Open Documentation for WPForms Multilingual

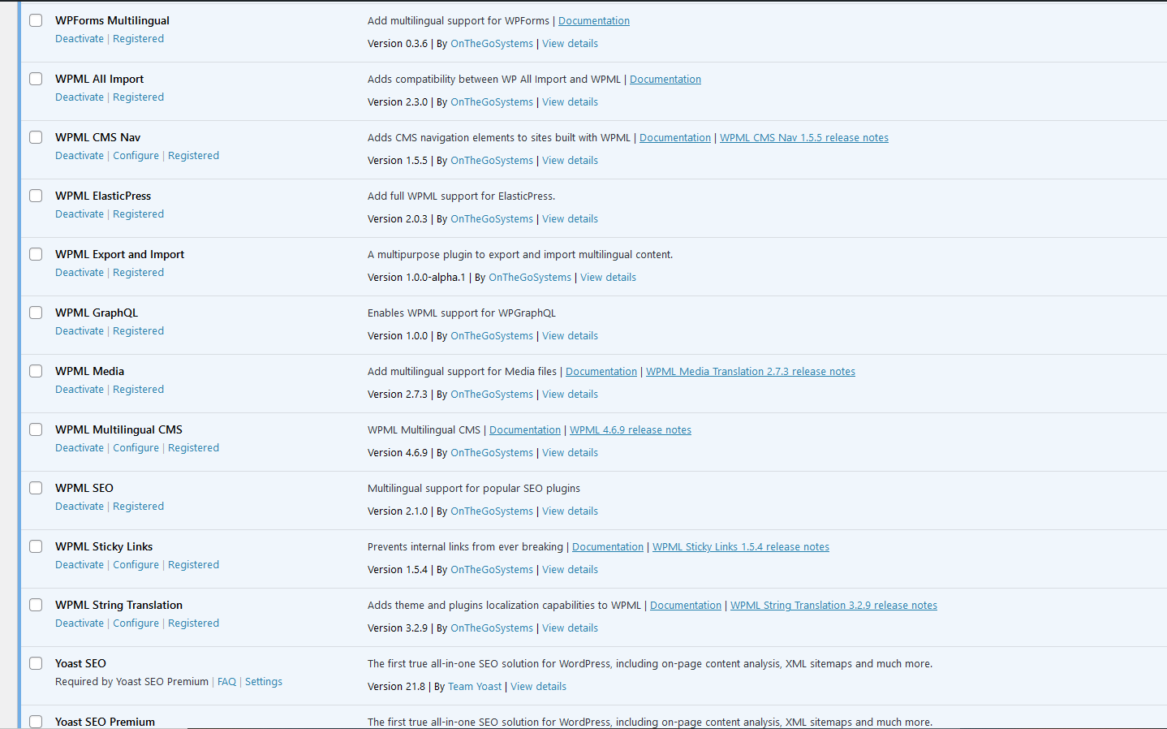coord(594,21)
